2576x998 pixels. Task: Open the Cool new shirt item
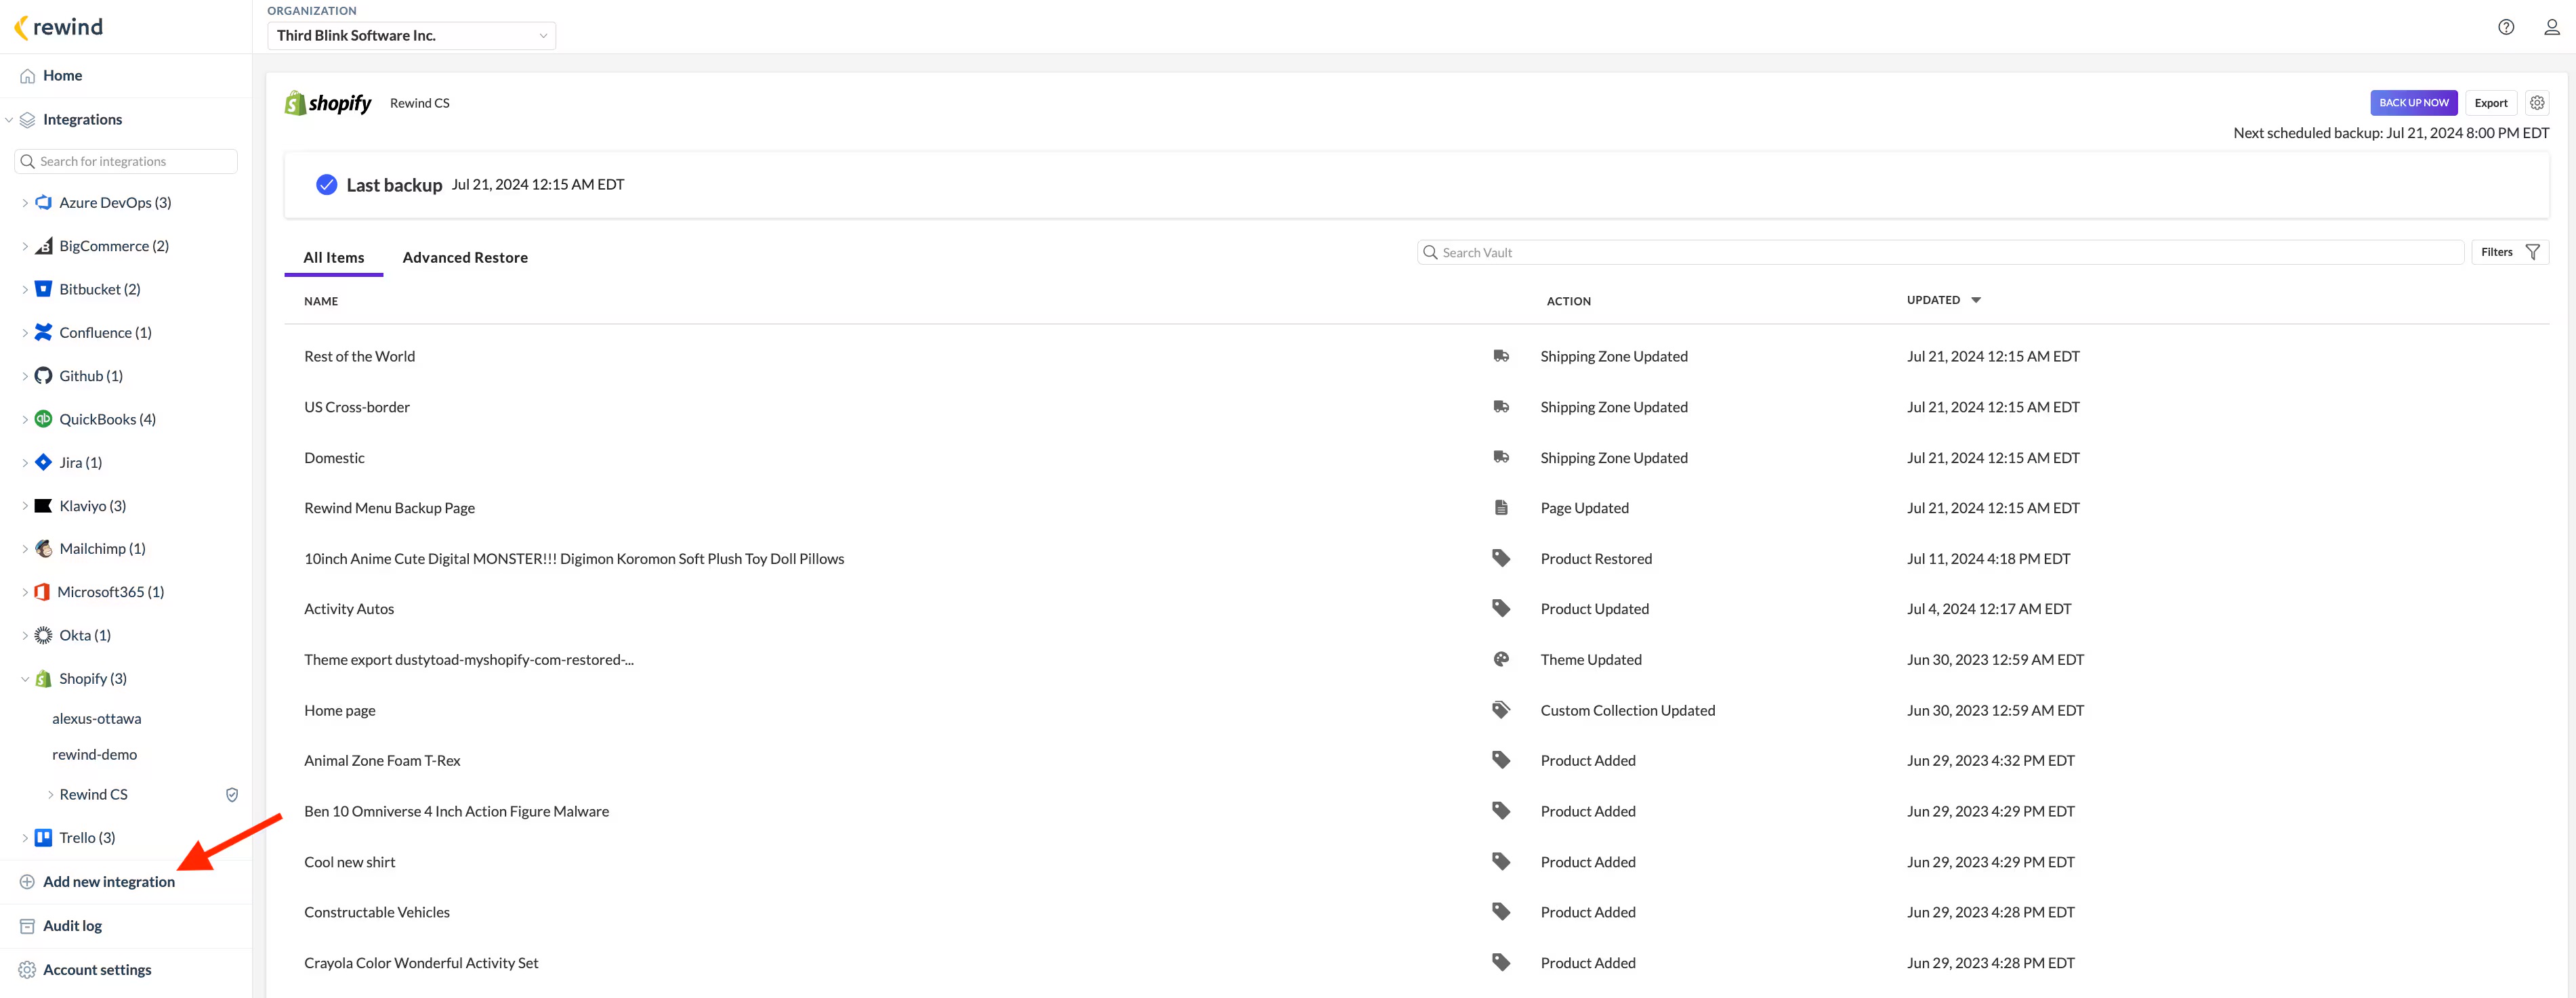(x=349, y=862)
